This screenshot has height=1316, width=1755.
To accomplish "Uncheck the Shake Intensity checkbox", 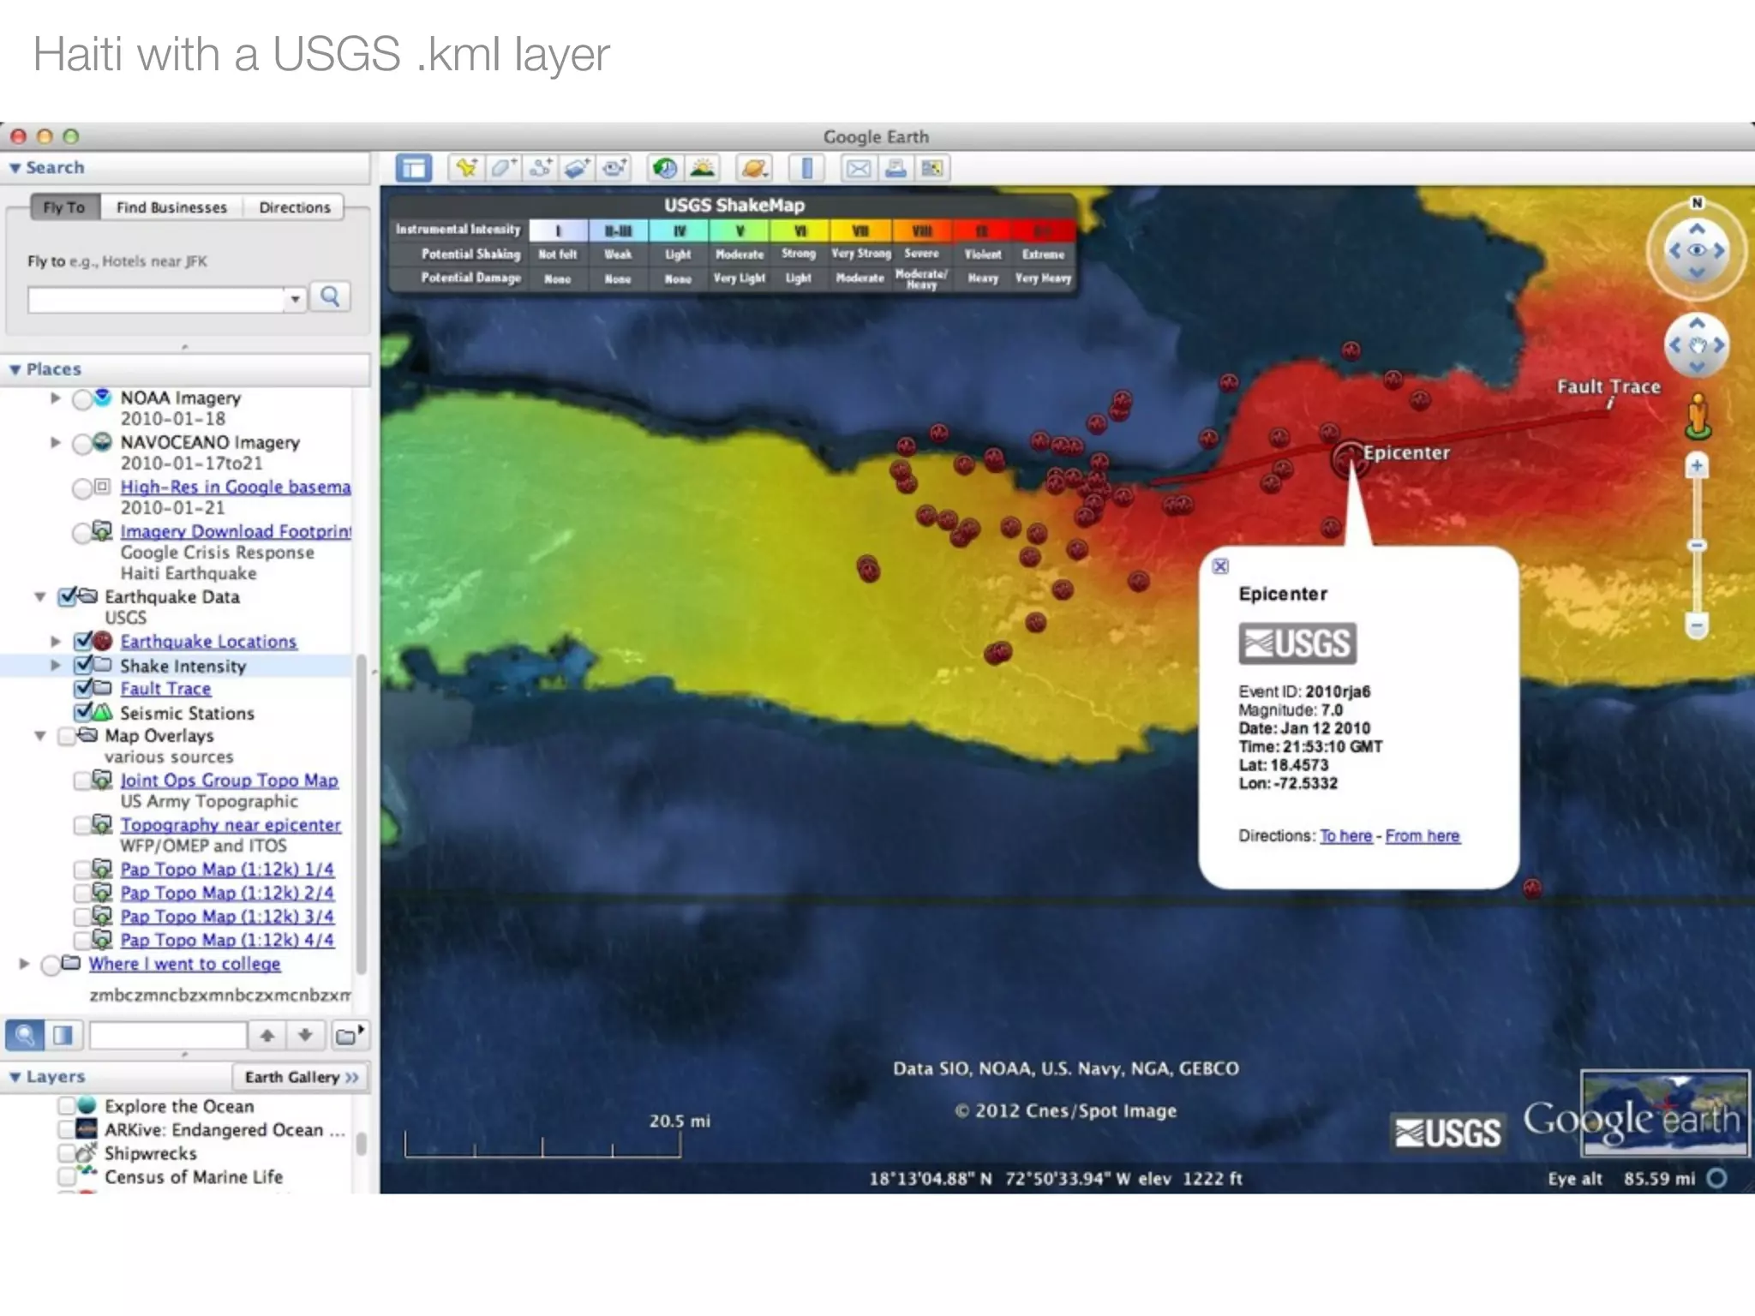I will [x=83, y=665].
